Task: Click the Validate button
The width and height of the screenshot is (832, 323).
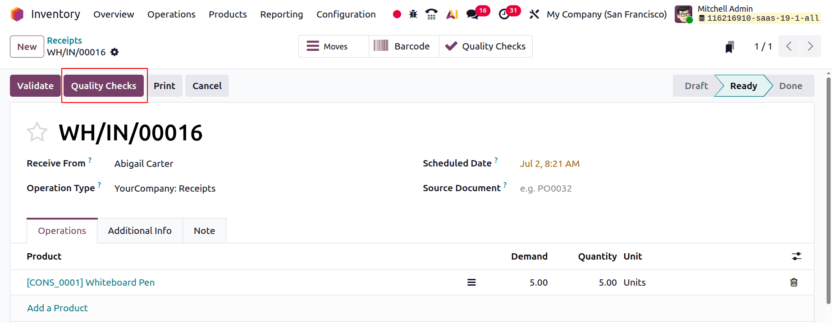Action: tap(35, 86)
